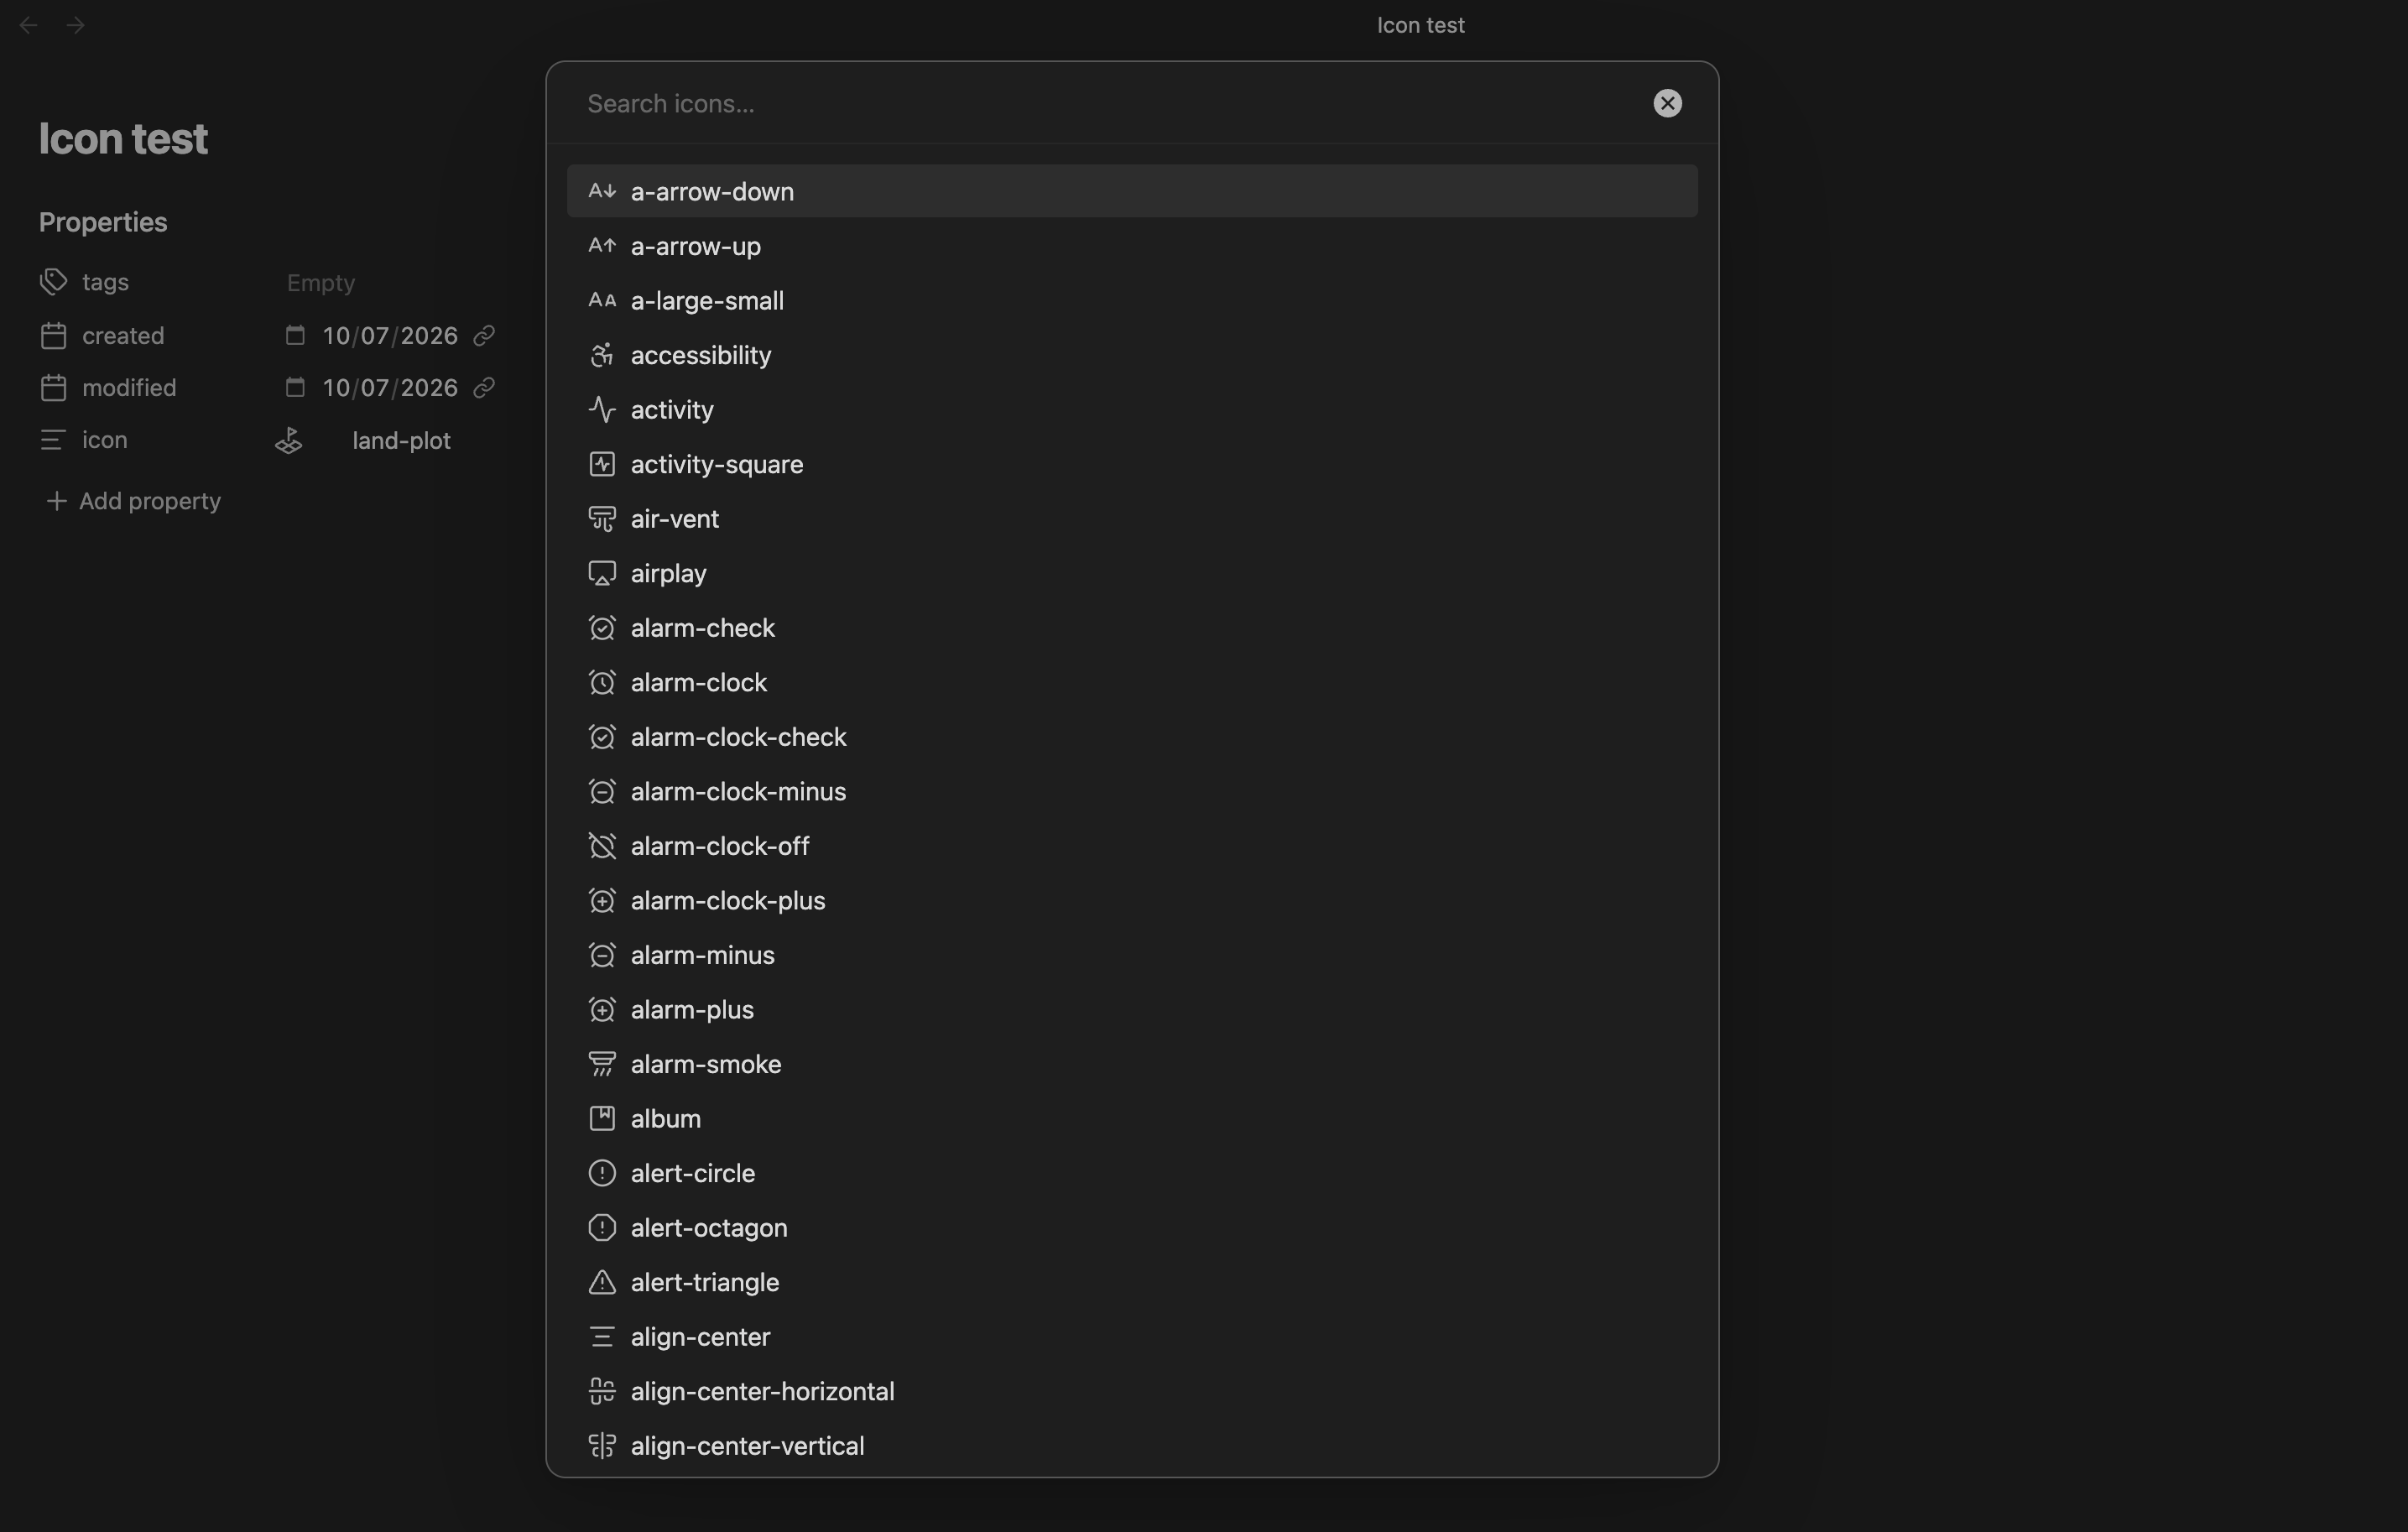Screen dimensions: 2408x1532
Task: Click the created property name
Action: [123, 335]
